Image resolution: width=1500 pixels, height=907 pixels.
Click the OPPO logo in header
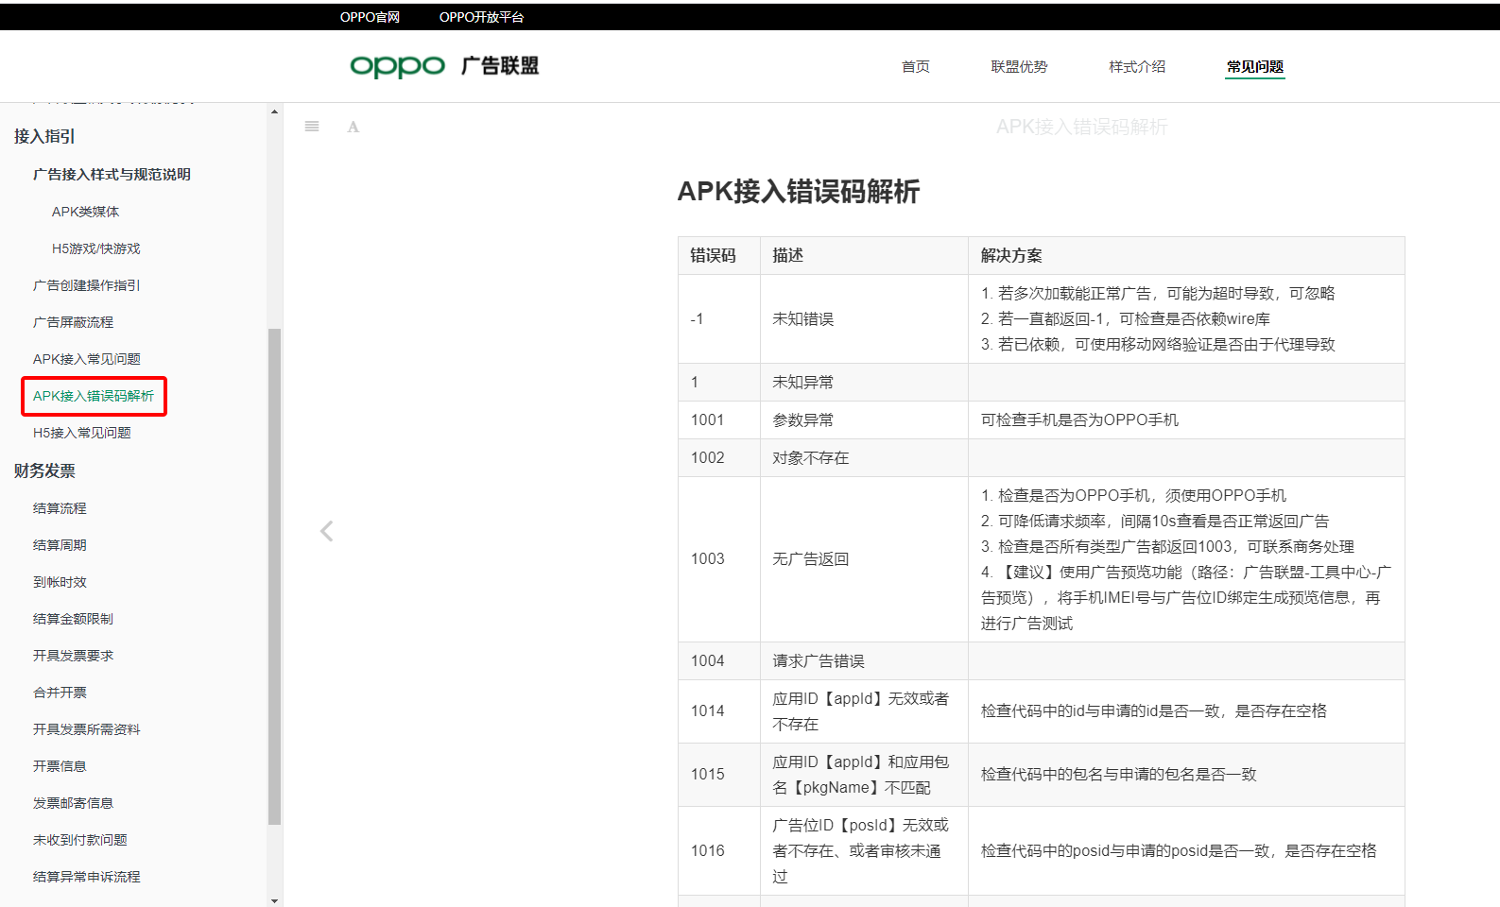[x=397, y=66]
